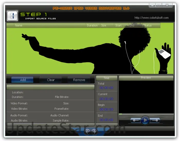Click the End time value field
Image resolution: width=180 pixels, height=141 pixels.
tap(106, 120)
